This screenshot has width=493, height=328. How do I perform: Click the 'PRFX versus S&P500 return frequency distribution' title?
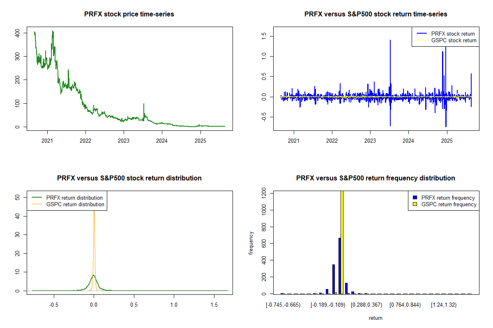click(x=376, y=178)
